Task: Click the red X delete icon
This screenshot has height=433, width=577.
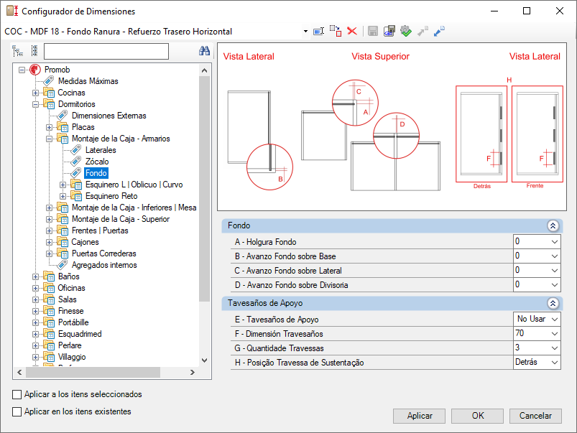Action: [x=352, y=31]
